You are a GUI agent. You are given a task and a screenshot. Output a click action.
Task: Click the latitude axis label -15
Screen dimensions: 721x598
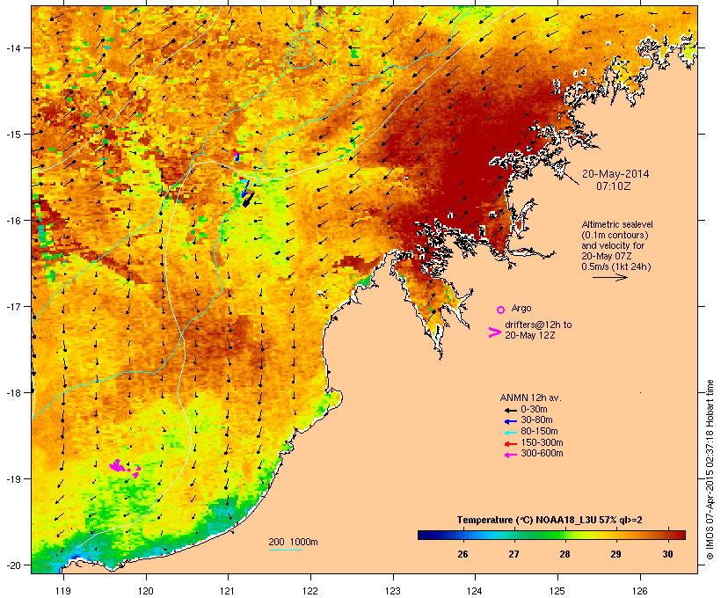point(13,135)
